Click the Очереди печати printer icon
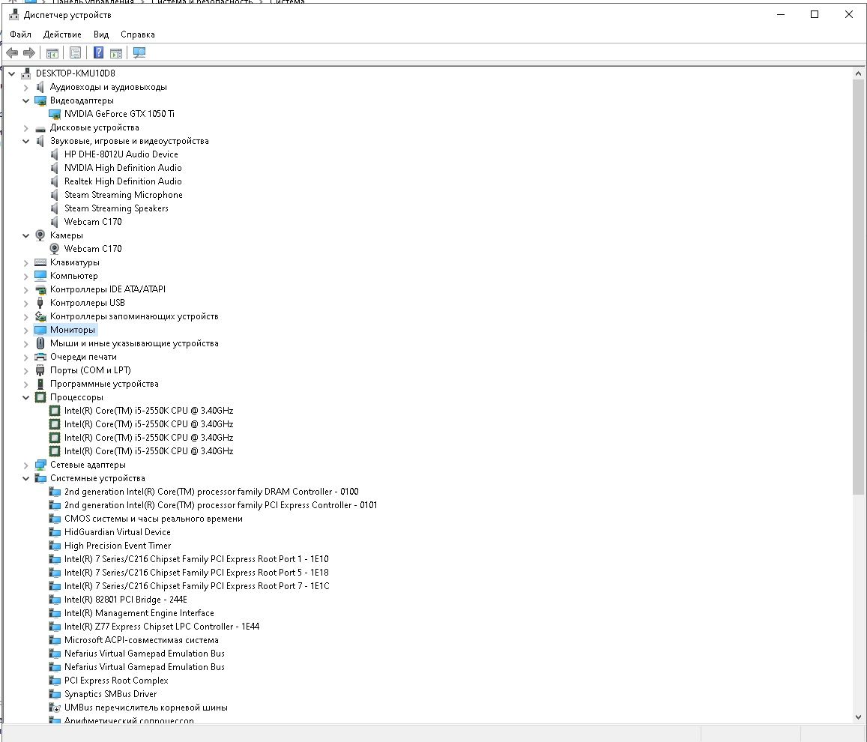The width and height of the screenshot is (867, 742). [x=40, y=358]
